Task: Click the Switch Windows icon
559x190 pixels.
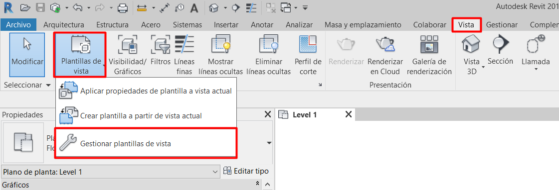Action: tap(286, 7)
